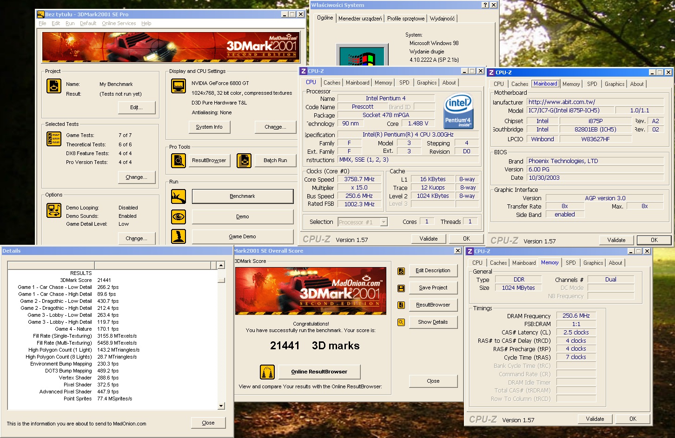Viewport: 675px width, 438px height.
Task: Open the Help menu in 3DMark2001
Action: click(x=146, y=23)
